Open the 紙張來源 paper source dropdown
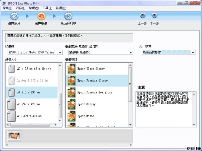 130,53
